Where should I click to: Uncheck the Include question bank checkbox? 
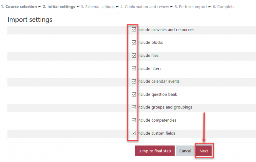pos(134,94)
